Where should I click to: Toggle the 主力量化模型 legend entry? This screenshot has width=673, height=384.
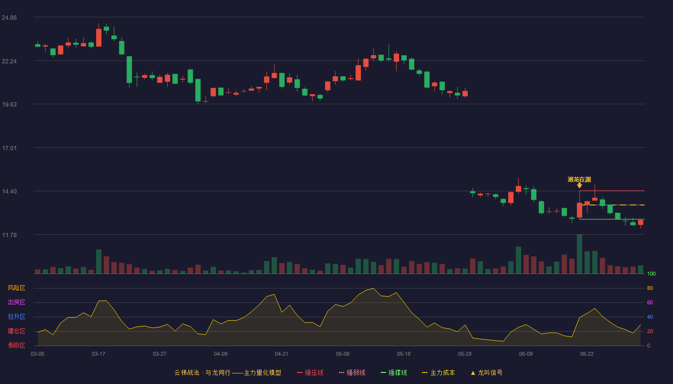(227, 372)
